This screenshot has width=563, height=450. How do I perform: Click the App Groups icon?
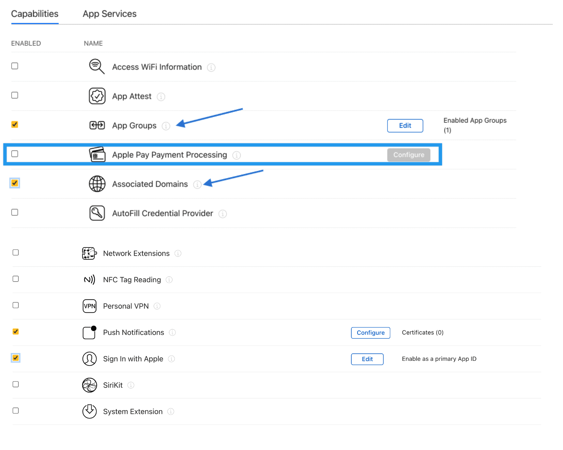click(x=97, y=125)
